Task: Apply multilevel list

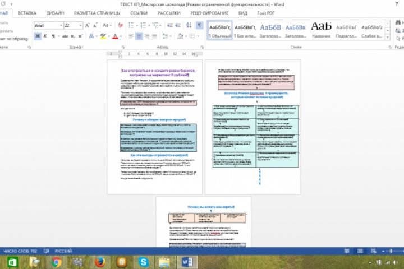Action: (x=155, y=25)
